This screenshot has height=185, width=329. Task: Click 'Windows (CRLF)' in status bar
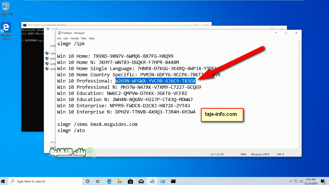(x=260, y=154)
